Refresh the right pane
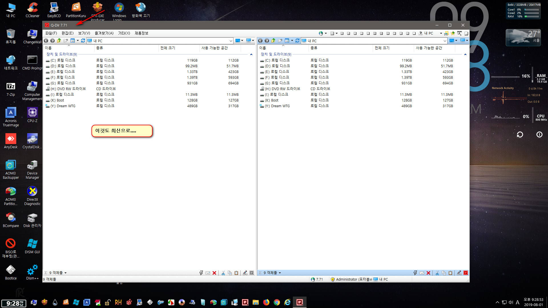548x308 pixels. pos(297,41)
